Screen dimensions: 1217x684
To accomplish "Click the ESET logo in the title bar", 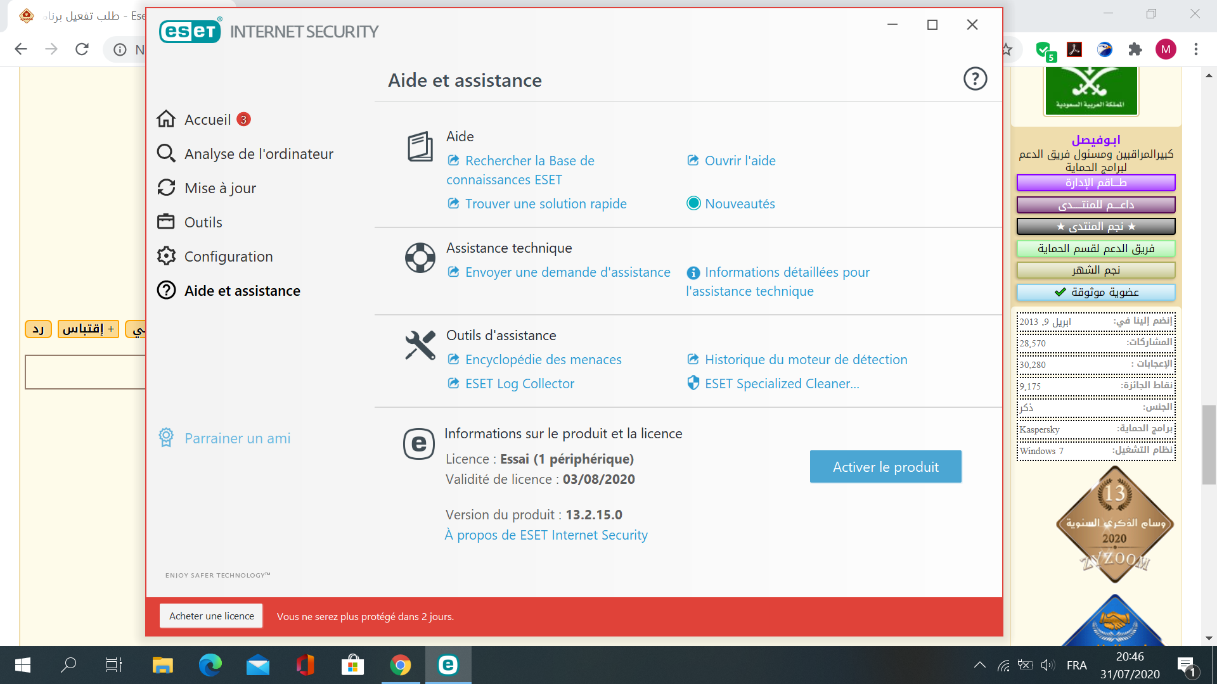I will point(190,30).
